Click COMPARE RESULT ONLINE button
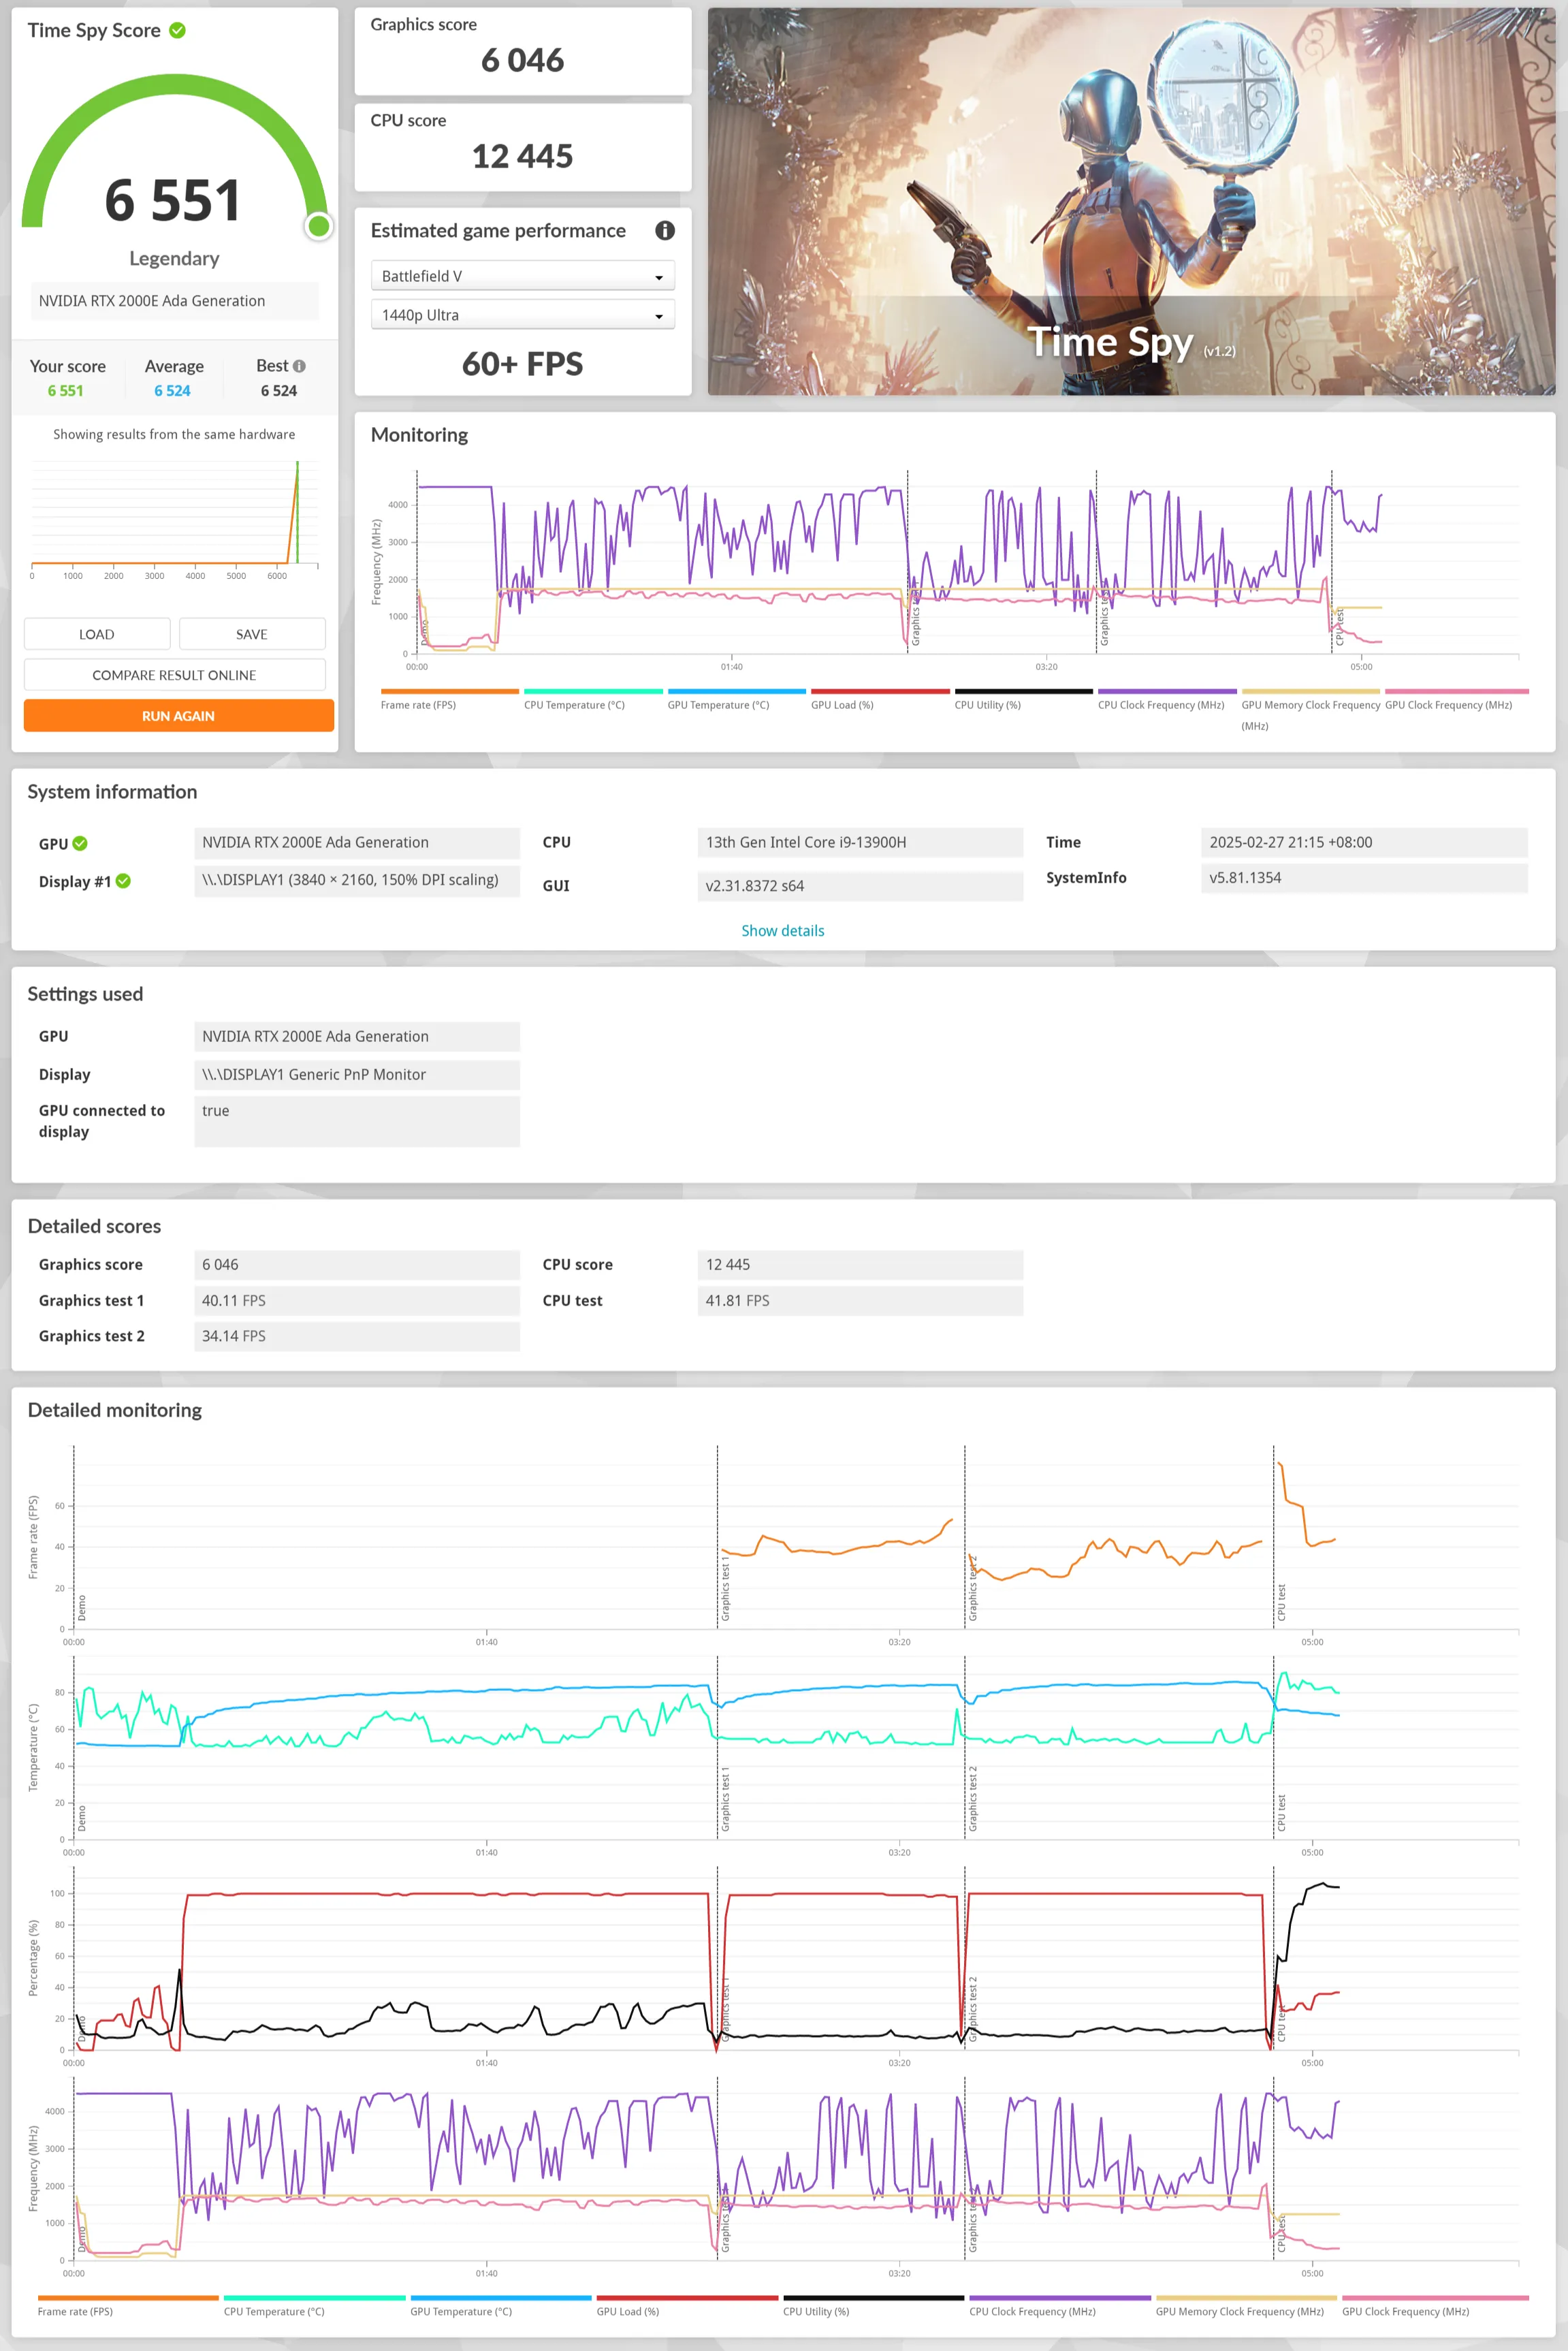 (x=175, y=675)
